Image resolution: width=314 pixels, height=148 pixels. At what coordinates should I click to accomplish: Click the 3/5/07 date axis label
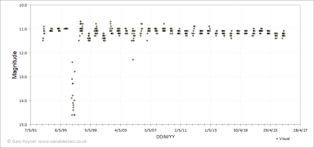(151, 130)
